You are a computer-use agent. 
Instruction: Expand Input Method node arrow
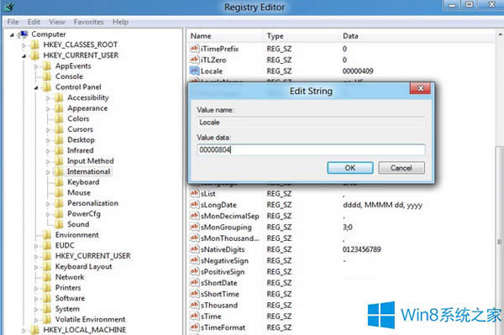pos(48,161)
